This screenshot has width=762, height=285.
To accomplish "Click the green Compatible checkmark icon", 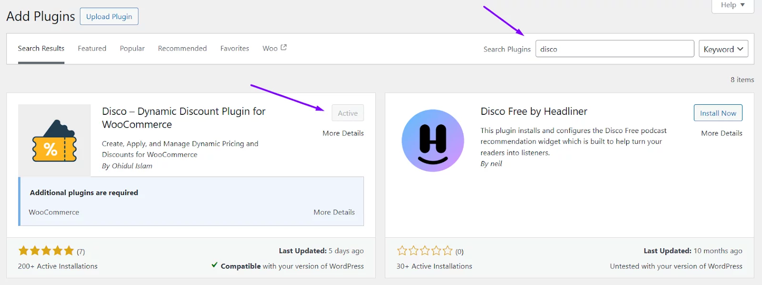I will 215,265.
